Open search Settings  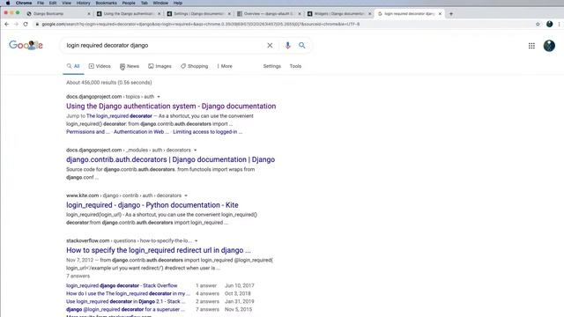point(272,66)
